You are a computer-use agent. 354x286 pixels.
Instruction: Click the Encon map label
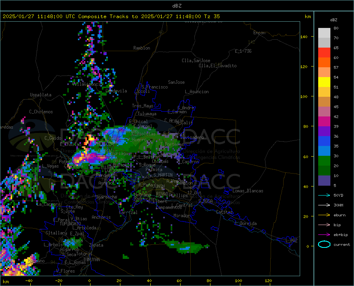[259, 33]
